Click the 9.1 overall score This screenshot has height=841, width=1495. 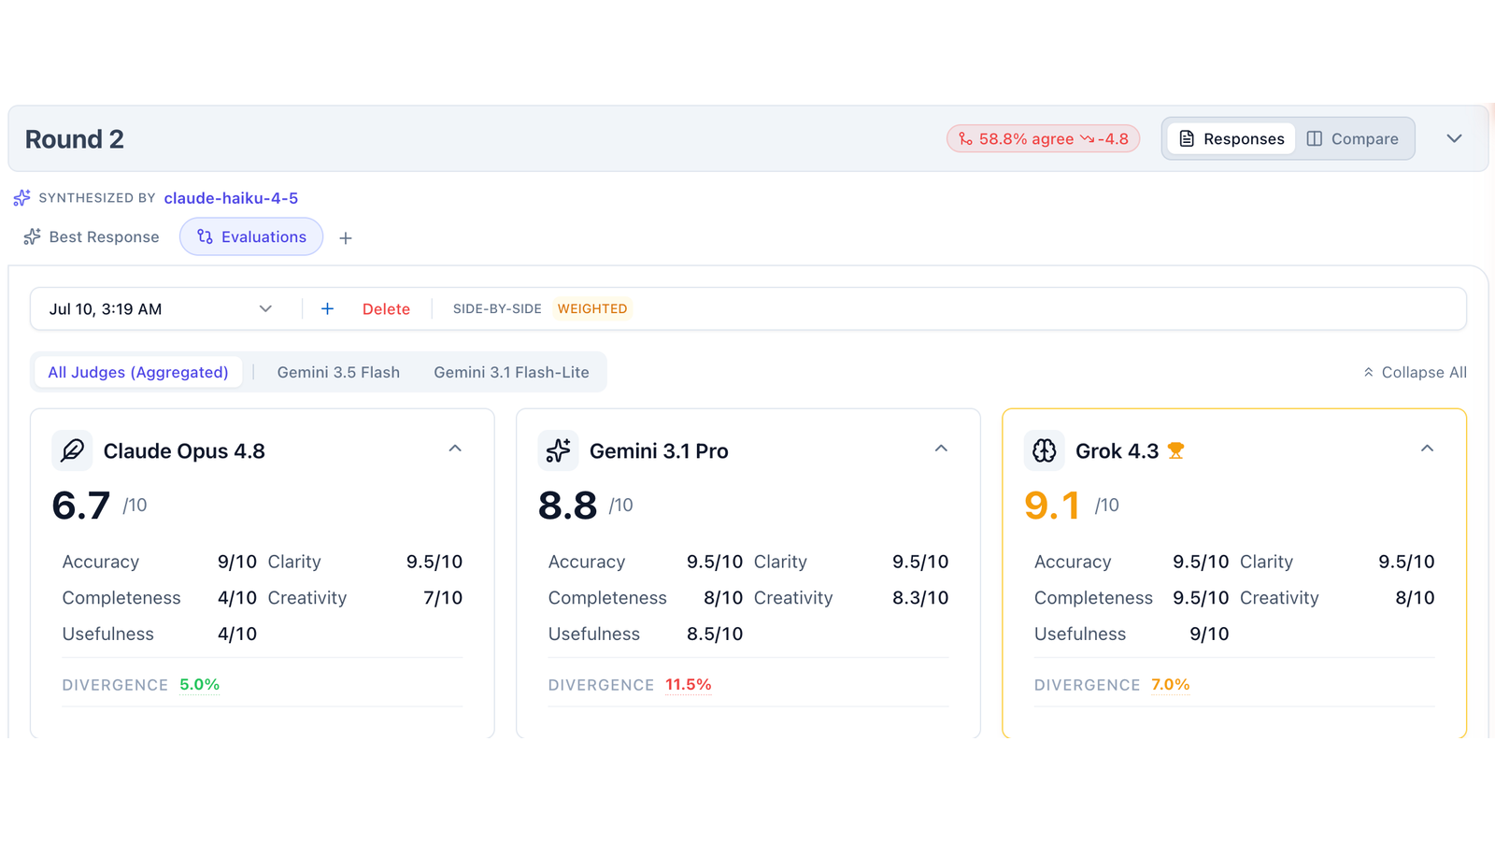click(x=1052, y=506)
